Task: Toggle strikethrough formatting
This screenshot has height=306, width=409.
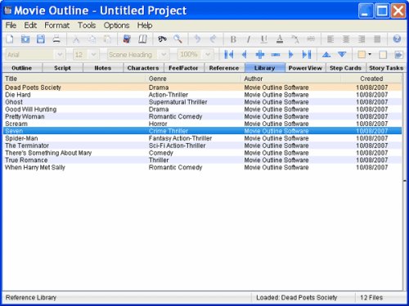Action: (311, 39)
